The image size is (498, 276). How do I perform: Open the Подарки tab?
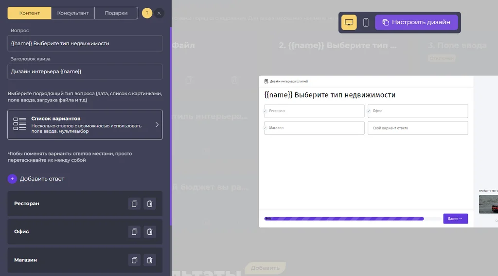(x=116, y=13)
